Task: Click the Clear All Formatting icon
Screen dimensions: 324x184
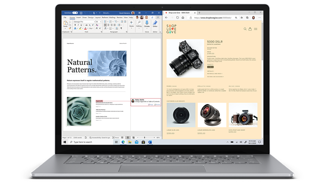Action: coord(97,25)
